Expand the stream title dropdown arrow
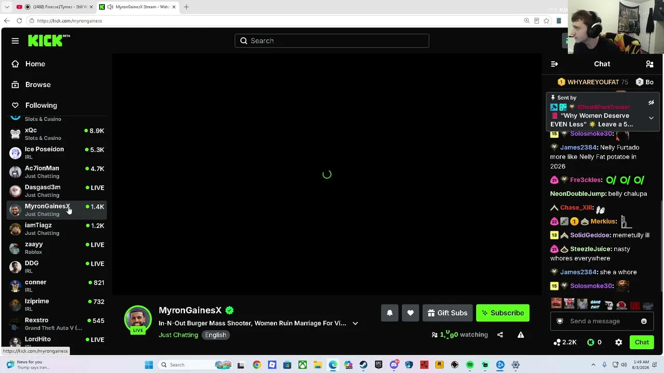Screen dimensions: 664x373 pyautogui.click(x=355, y=323)
